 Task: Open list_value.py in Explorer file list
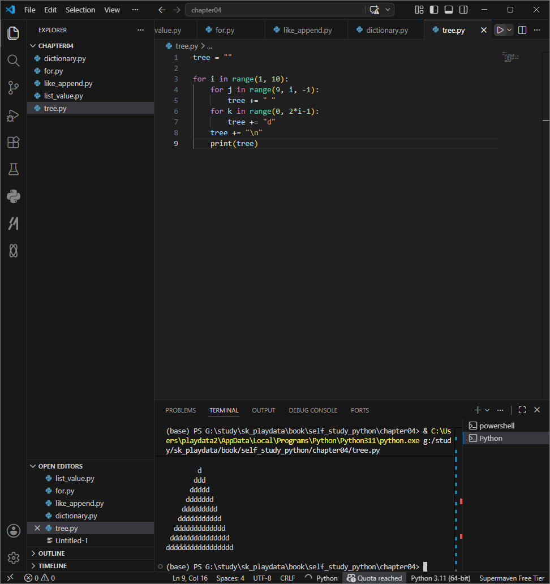pyautogui.click(x=91, y=96)
